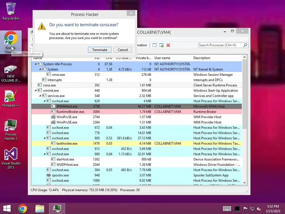Sort by the Private bytes column header
The image size is (285, 214).
(x=143, y=58)
